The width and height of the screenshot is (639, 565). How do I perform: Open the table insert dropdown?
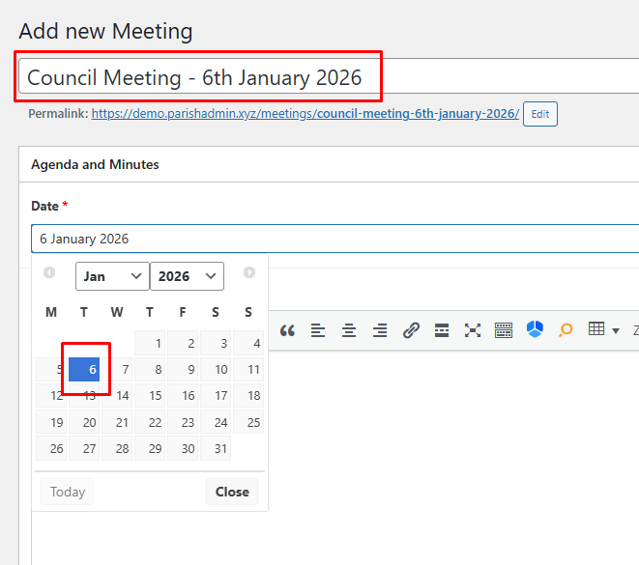coord(603,330)
